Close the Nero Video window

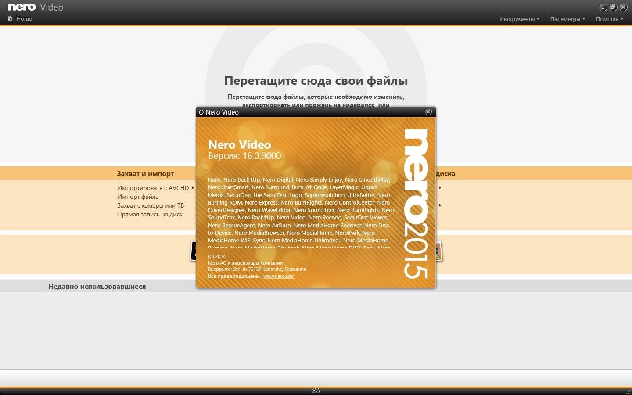pyautogui.click(x=623, y=7)
